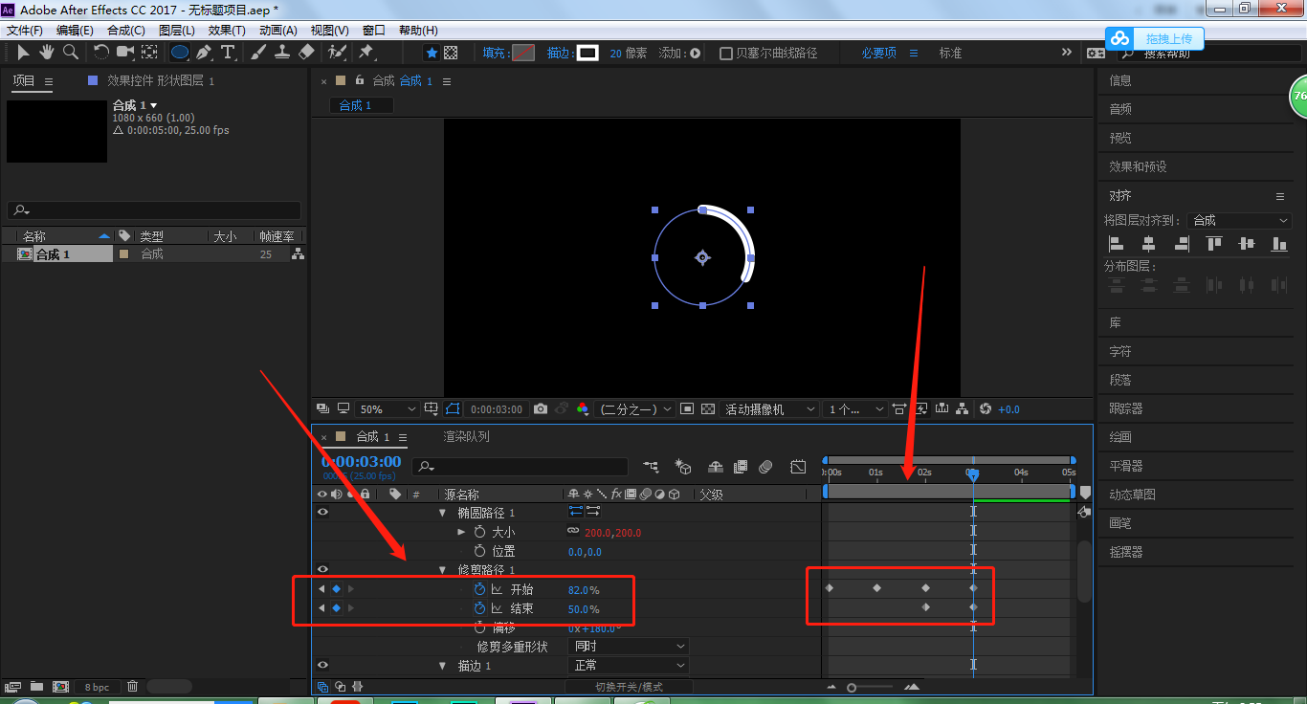This screenshot has height=704, width=1307.
Task: Select the Roto Brush tool
Action: tap(337, 53)
